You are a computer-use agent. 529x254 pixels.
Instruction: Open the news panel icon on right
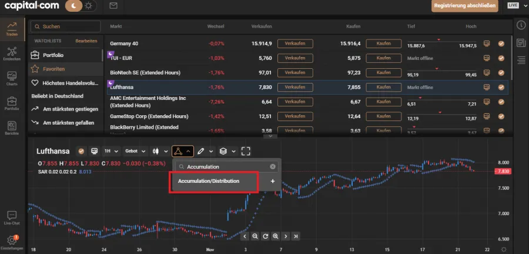pyautogui.click(x=521, y=43)
